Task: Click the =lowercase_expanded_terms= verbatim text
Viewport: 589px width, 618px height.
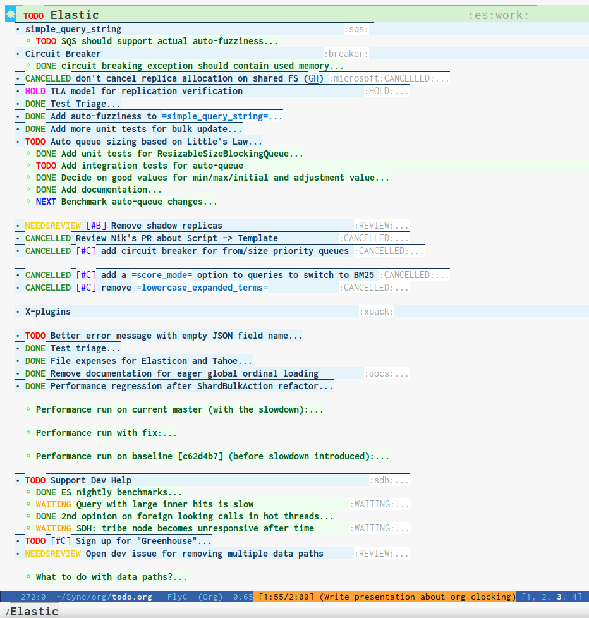Action: coord(202,288)
